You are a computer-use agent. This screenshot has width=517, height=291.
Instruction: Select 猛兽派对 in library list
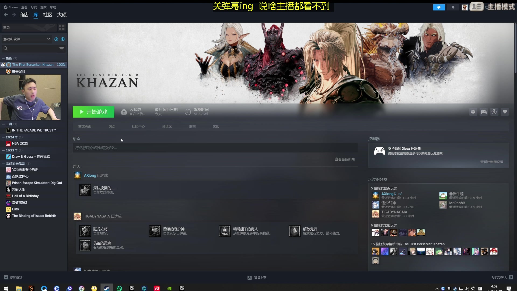click(18, 71)
